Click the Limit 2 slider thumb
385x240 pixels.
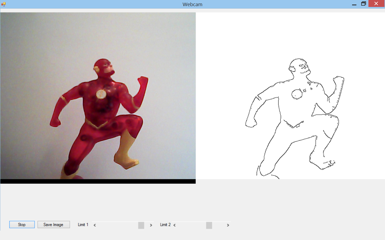pos(209,225)
